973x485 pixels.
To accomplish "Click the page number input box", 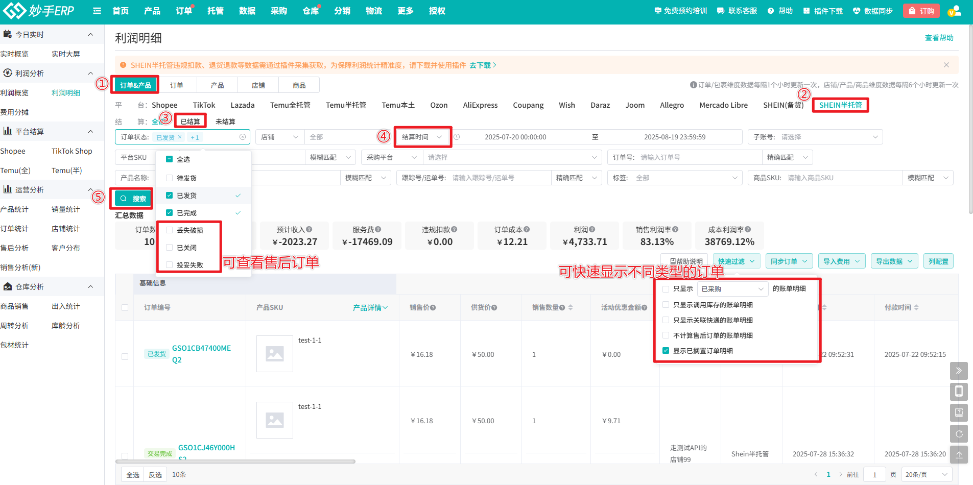I will (874, 474).
